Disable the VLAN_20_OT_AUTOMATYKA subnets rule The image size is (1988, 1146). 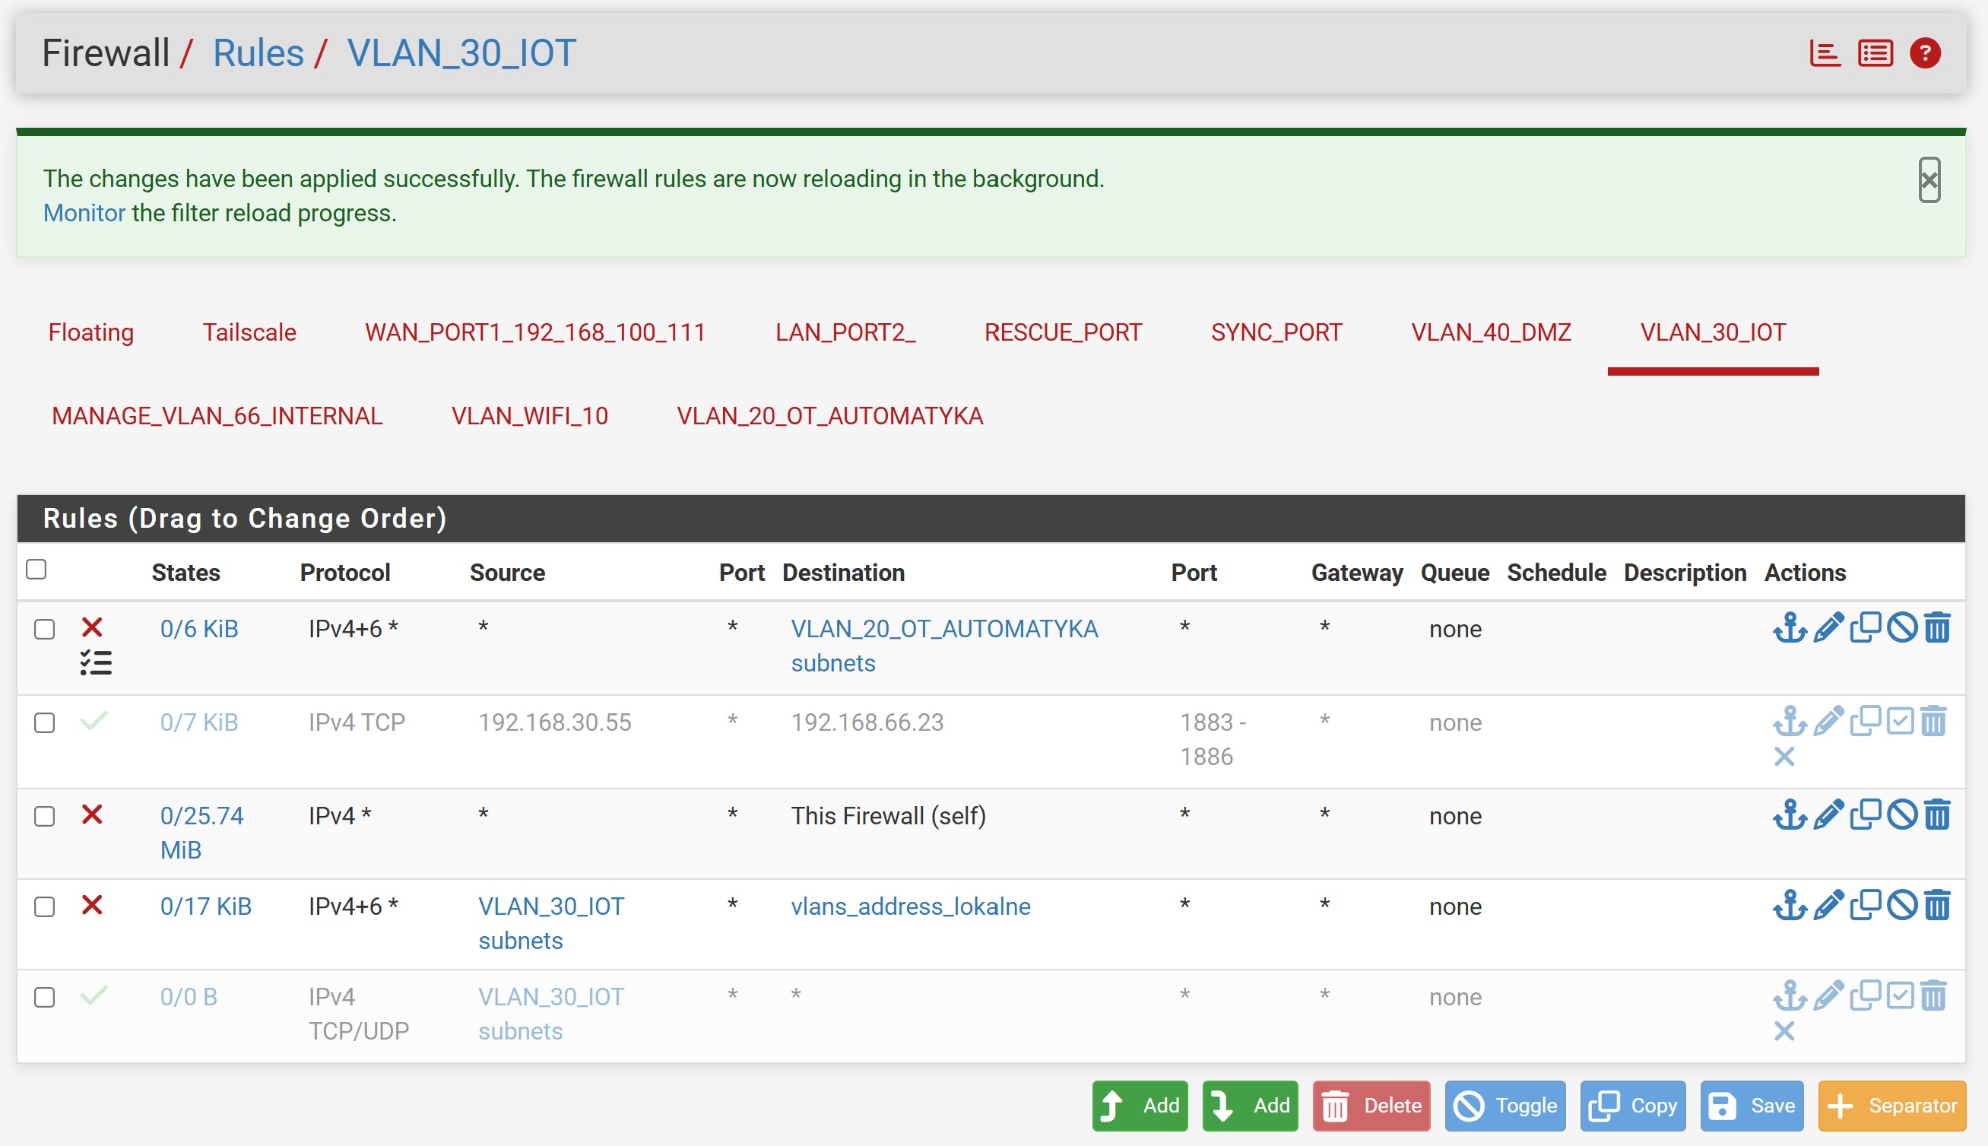click(x=1901, y=628)
